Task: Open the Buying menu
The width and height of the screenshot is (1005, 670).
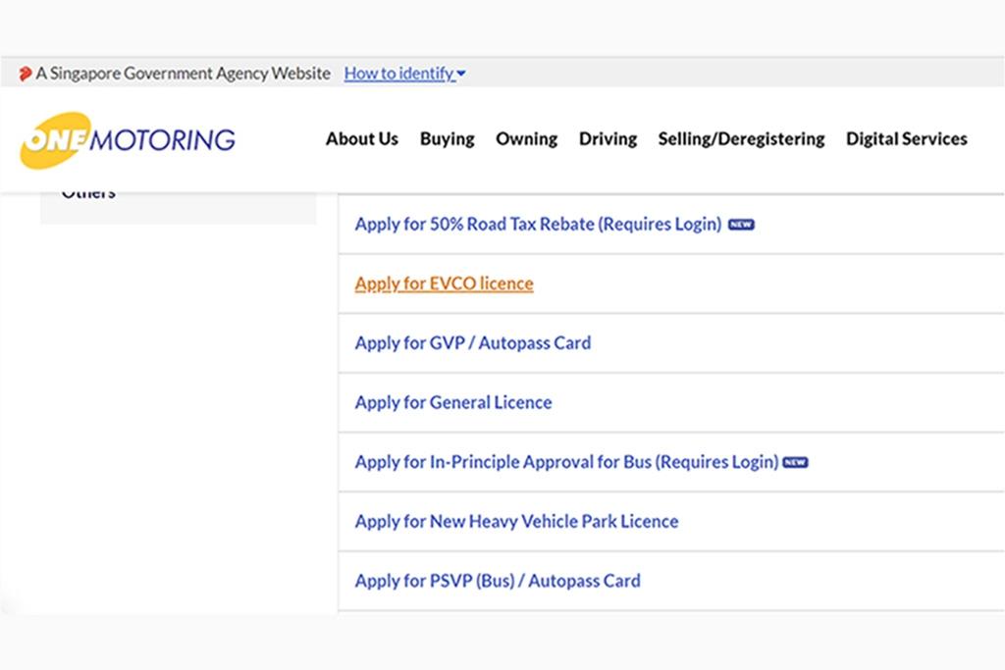Action: (x=447, y=139)
